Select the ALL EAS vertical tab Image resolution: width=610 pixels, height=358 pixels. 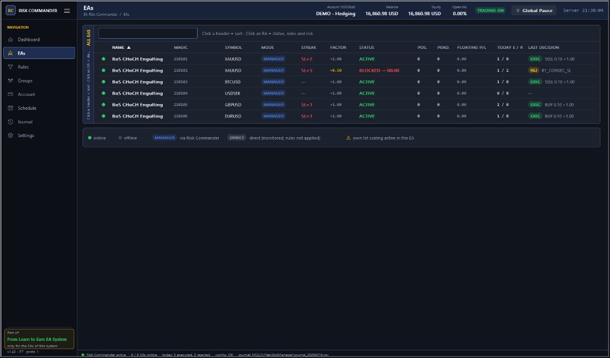[x=88, y=37]
